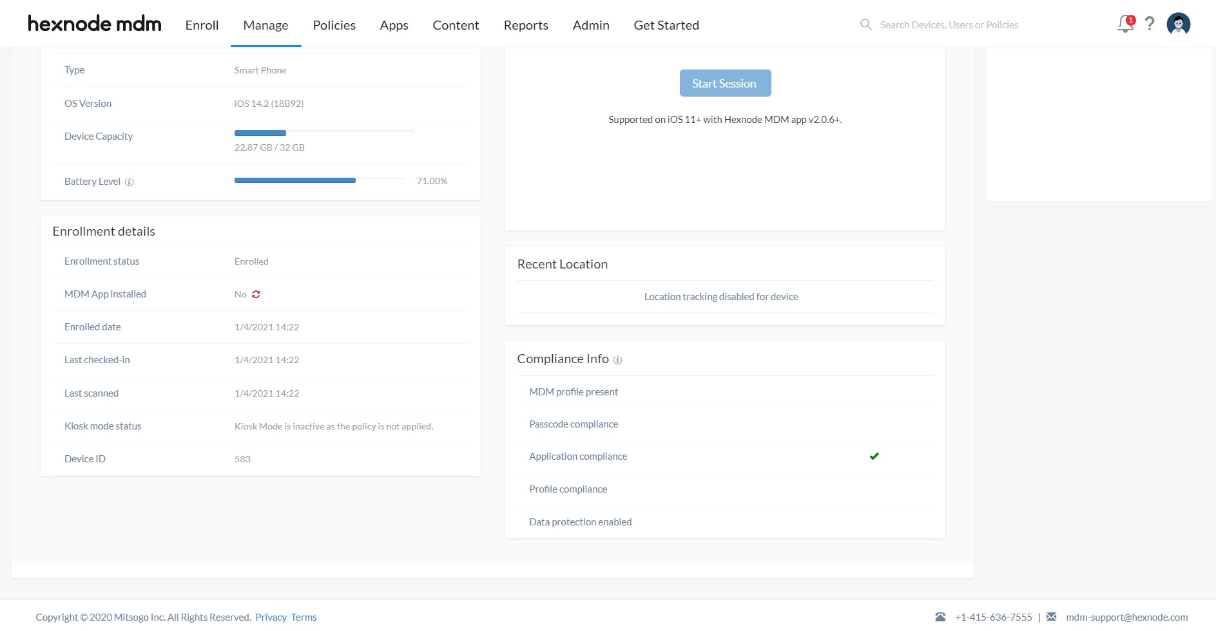Viewport: 1216px width, 631px height.
Task: Click the '71.00%' battery value
Action: [x=432, y=181]
